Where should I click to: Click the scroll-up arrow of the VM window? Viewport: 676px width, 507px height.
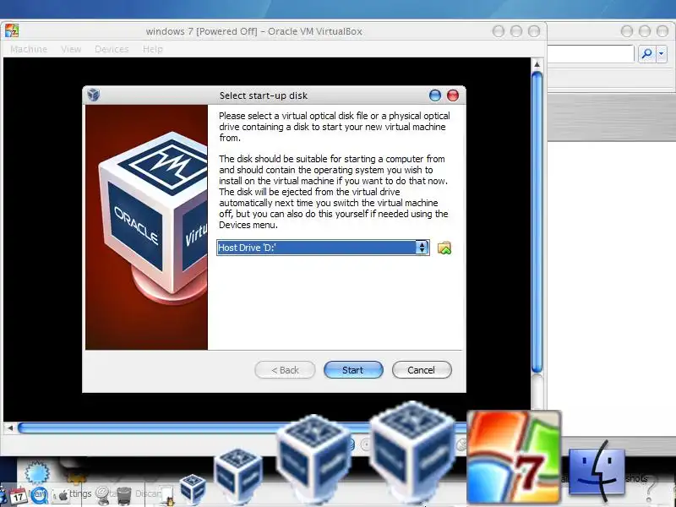[537, 64]
